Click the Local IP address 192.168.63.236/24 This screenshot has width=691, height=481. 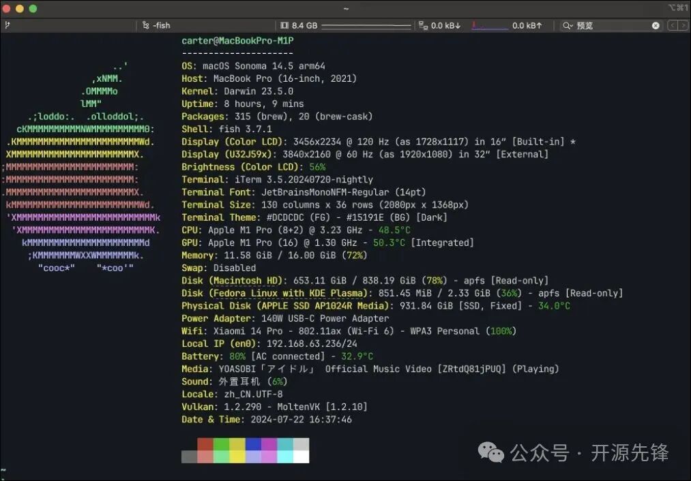pyautogui.click(x=305, y=343)
